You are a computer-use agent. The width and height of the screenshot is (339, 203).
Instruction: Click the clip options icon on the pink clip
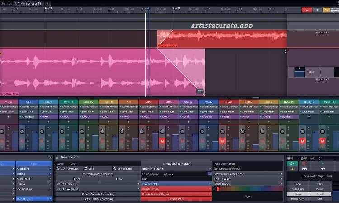[x=200, y=91]
